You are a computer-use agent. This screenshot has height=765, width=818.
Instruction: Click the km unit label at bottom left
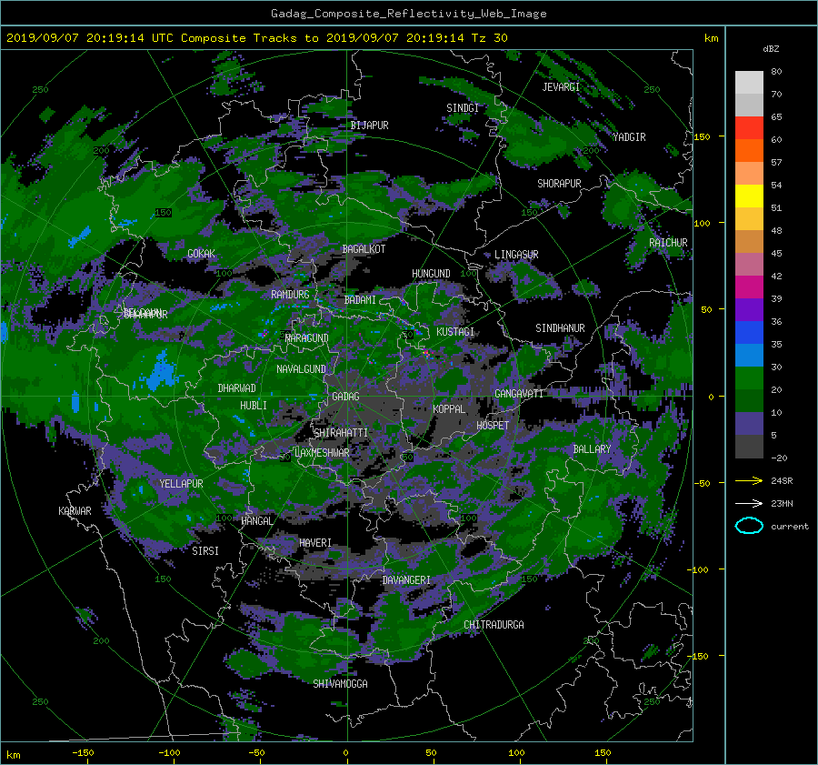(x=13, y=755)
